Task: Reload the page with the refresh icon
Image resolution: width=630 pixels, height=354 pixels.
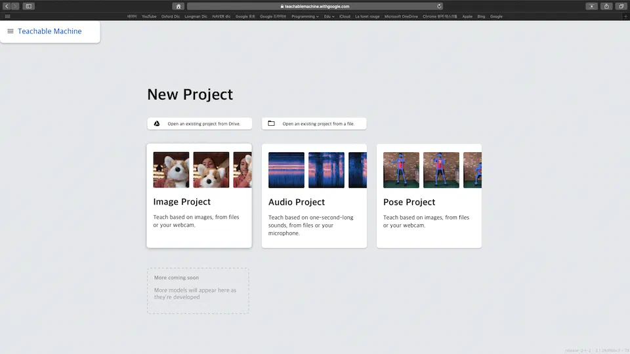Action: tap(439, 6)
